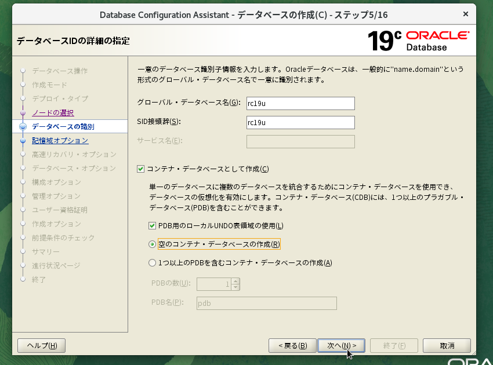
Task: Click the デプロイ・タイプ step label
Action: click(x=60, y=98)
